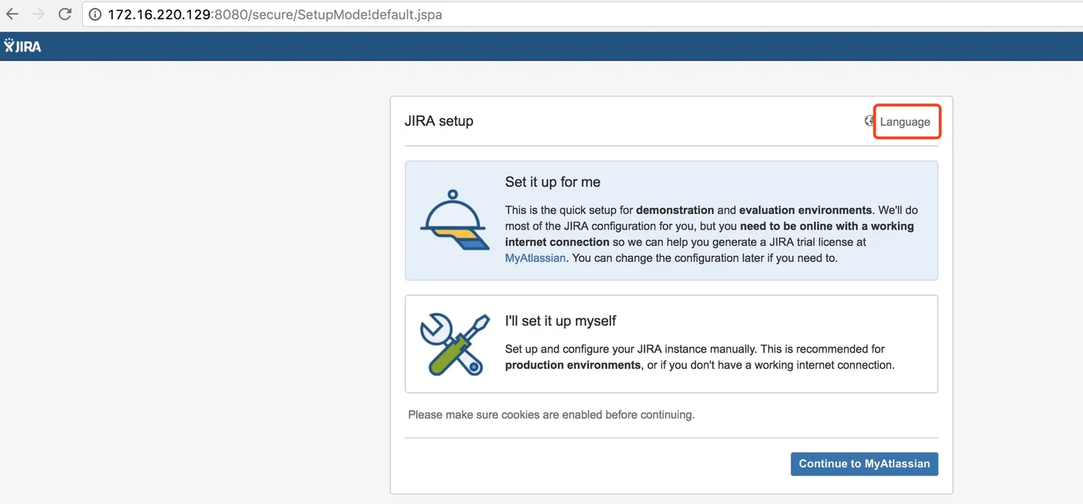Open the site information icon beside the URL

(x=95, y=15)
